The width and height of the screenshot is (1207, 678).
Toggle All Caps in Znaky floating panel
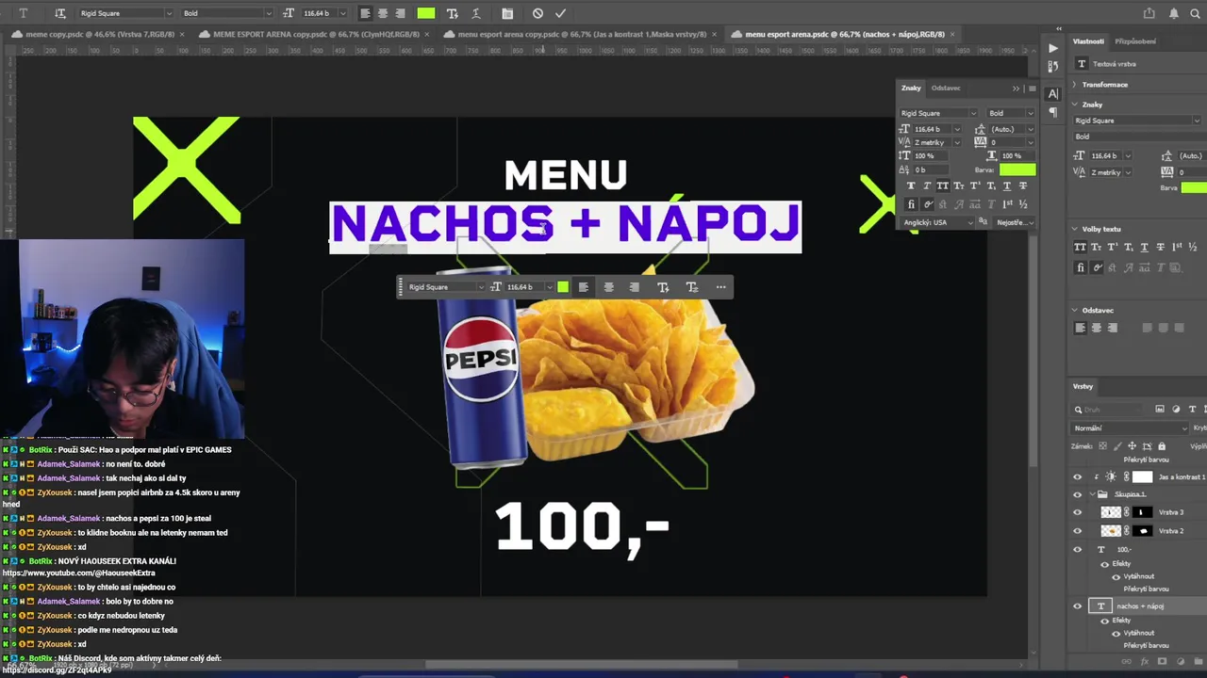coord(943,186)
